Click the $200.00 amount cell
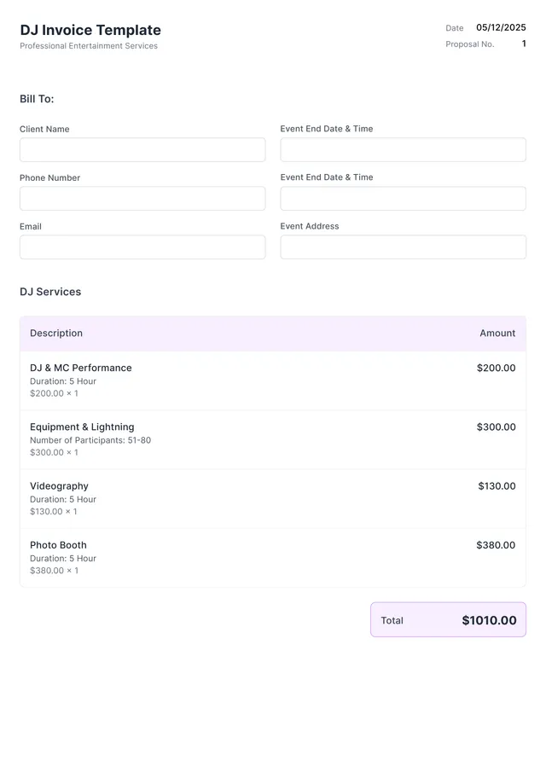This screenshot has width=546, height=772. point(496,368)
